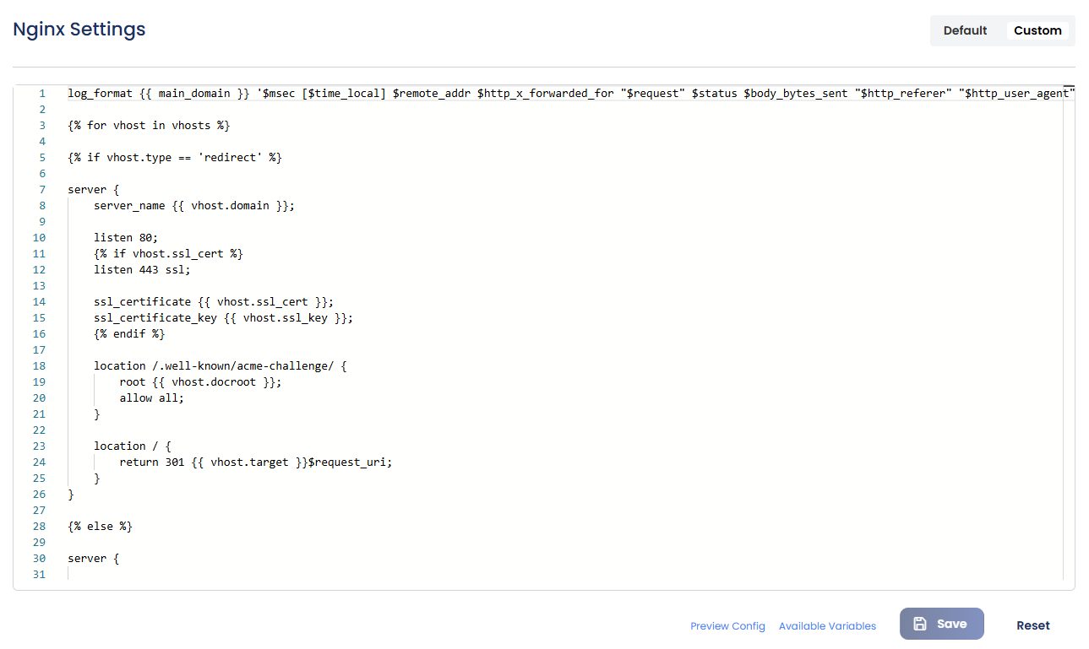Click the 'ssl_certificate {{ vhost.ssl_cert }};' line
The height and width of the screenshot is (649, 1089).
[214, 301]
